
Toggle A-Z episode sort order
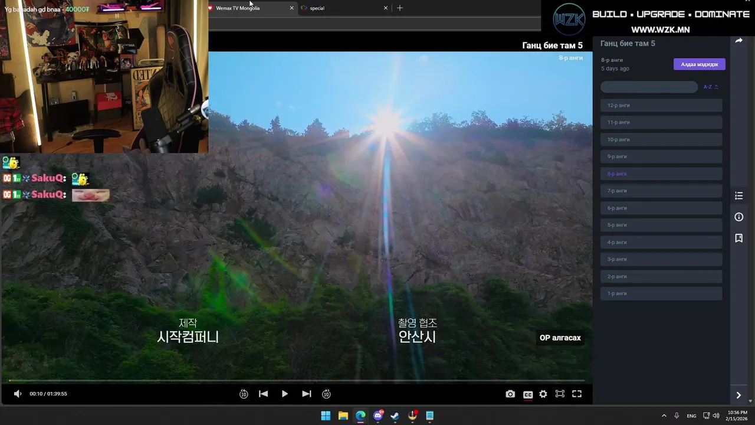coord(711,87)
